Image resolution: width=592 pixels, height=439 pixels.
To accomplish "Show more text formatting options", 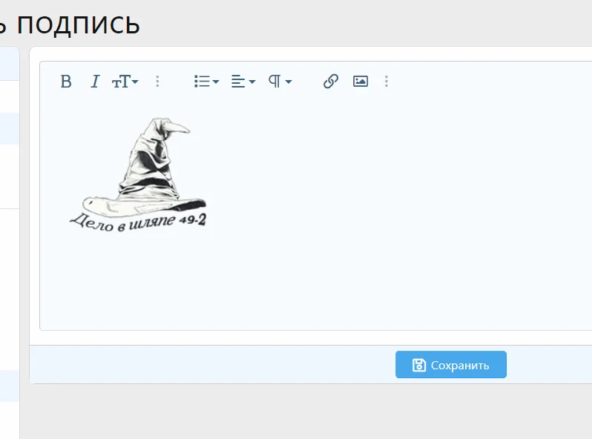I will (x=157, y=81).
